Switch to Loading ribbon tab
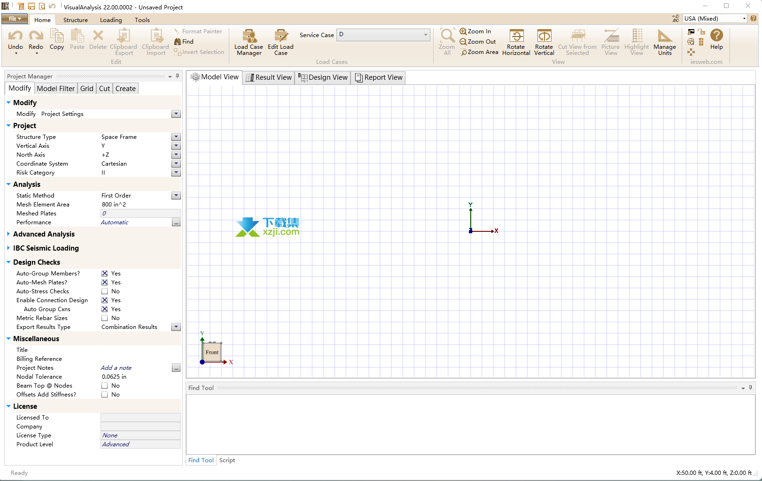Screen dimensions: 762x481 tap(111, 20)
